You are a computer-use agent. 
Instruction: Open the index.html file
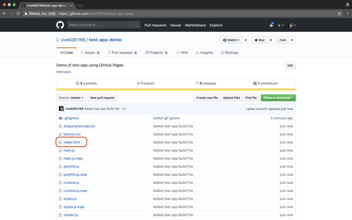point(71,142)
